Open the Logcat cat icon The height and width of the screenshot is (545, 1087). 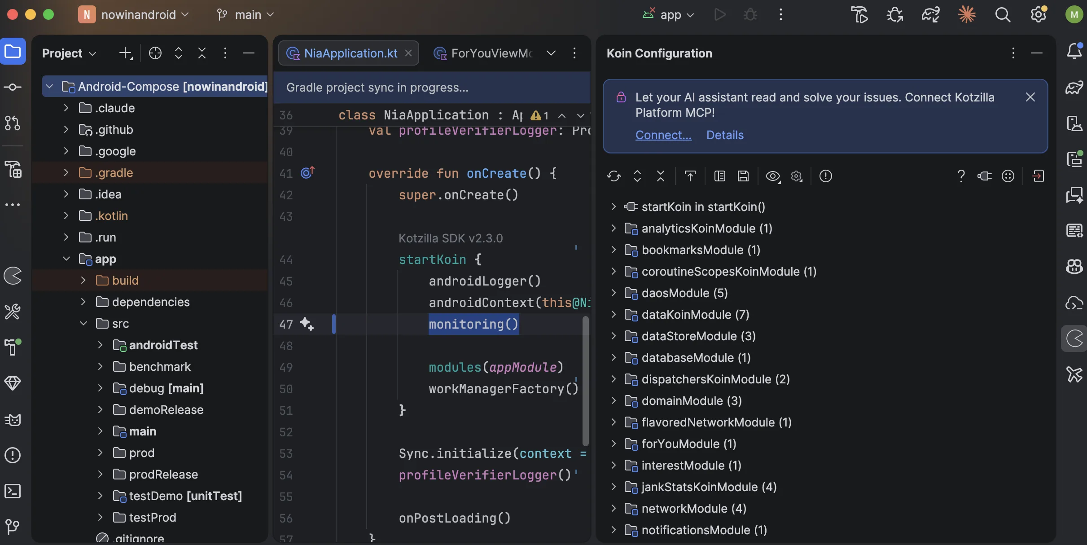13,419
